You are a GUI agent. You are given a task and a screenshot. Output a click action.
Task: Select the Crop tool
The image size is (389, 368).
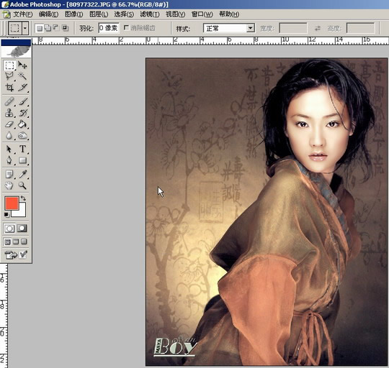[x=9, y=88]
